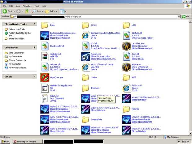Select the WTF folder icon
This screenshot has height=144, width=192.
tap(126, 77)
